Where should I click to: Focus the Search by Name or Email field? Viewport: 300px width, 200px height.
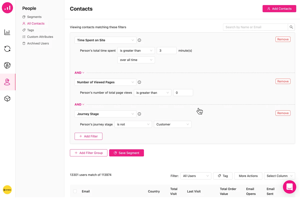click(x=255, y=27)
